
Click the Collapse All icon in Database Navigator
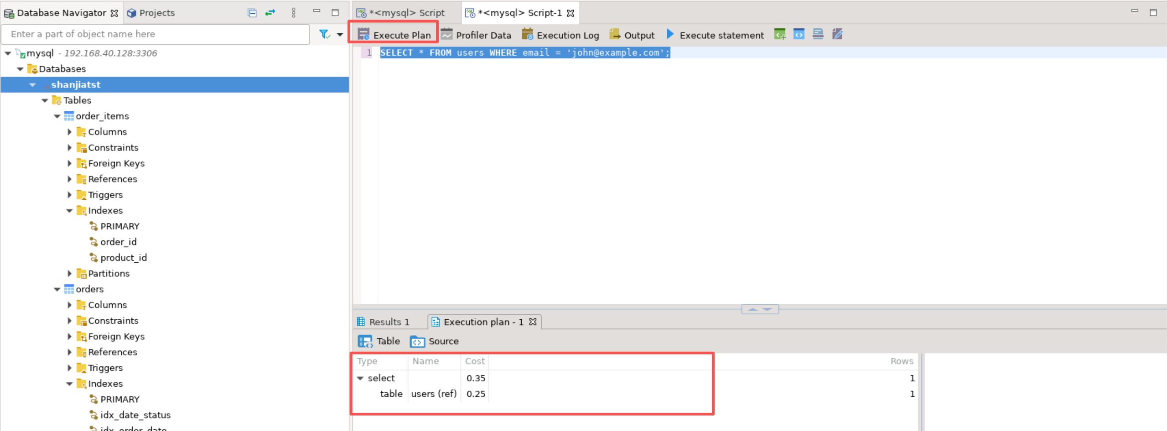pos(252,13)
